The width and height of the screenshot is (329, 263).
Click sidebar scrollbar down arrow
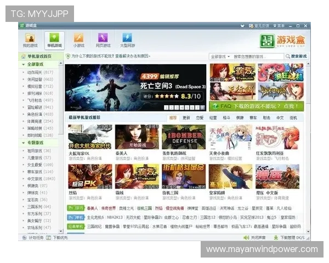click(x=61, y=231)
